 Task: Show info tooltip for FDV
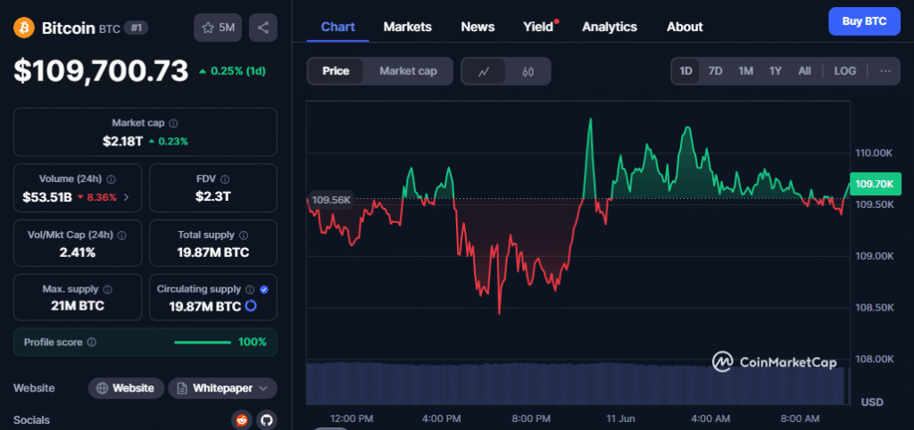(225, 179)
